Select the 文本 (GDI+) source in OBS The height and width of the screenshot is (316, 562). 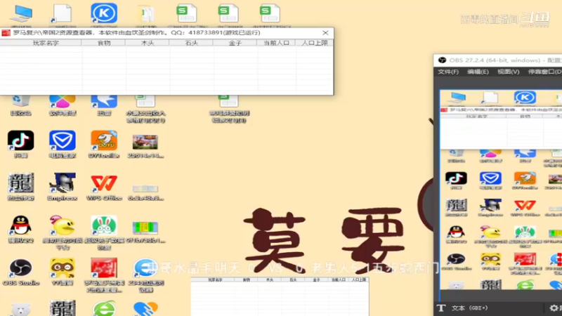(x=469, y=308)
